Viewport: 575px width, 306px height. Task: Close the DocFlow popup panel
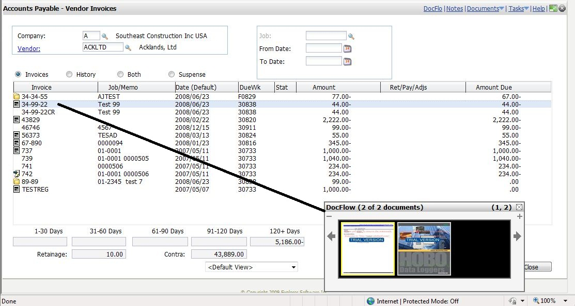[519, 207]
